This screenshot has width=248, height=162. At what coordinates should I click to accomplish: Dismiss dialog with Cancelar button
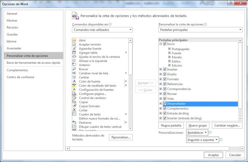[x=235, y=155]
